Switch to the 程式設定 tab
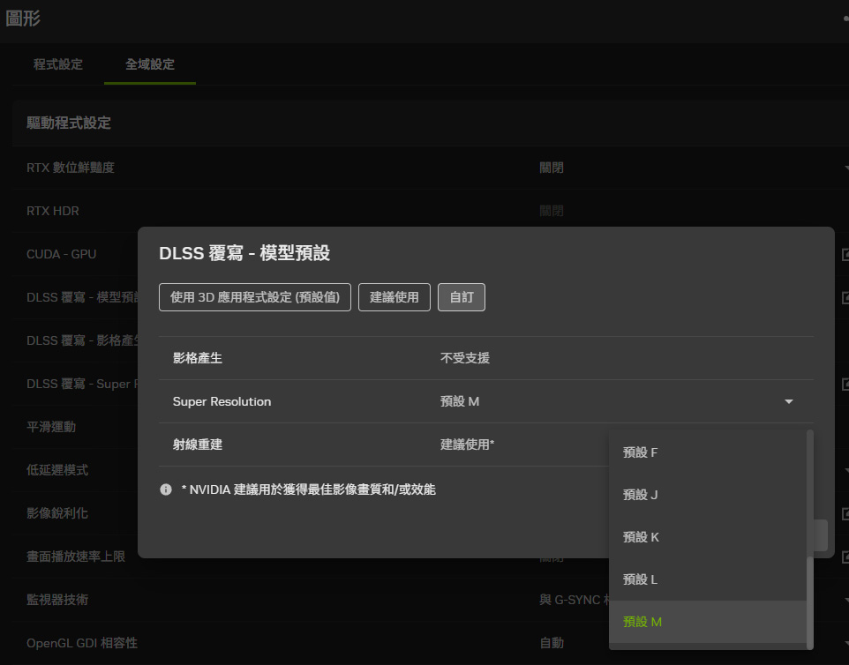849x665 pixels. point(58,64)
